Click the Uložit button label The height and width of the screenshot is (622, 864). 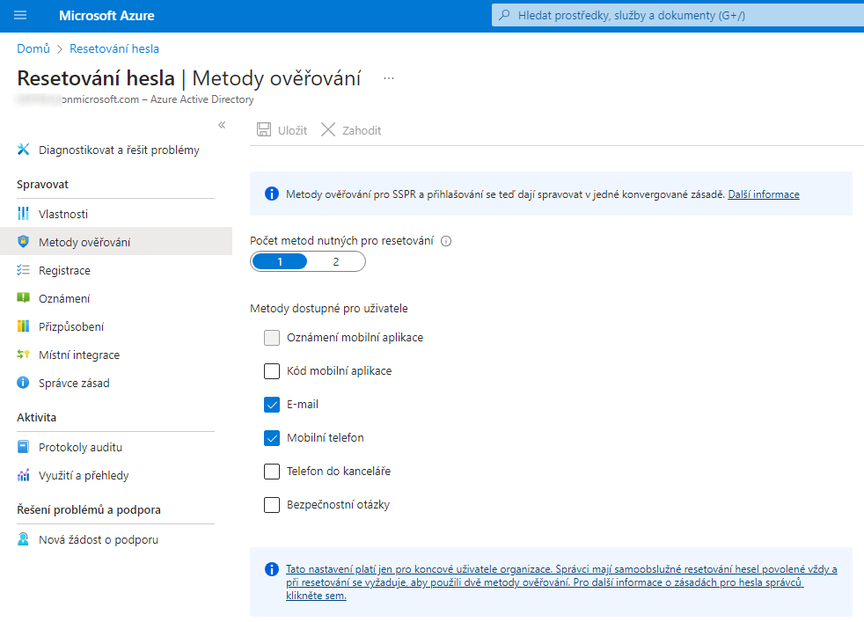click(x=292, y=130)
